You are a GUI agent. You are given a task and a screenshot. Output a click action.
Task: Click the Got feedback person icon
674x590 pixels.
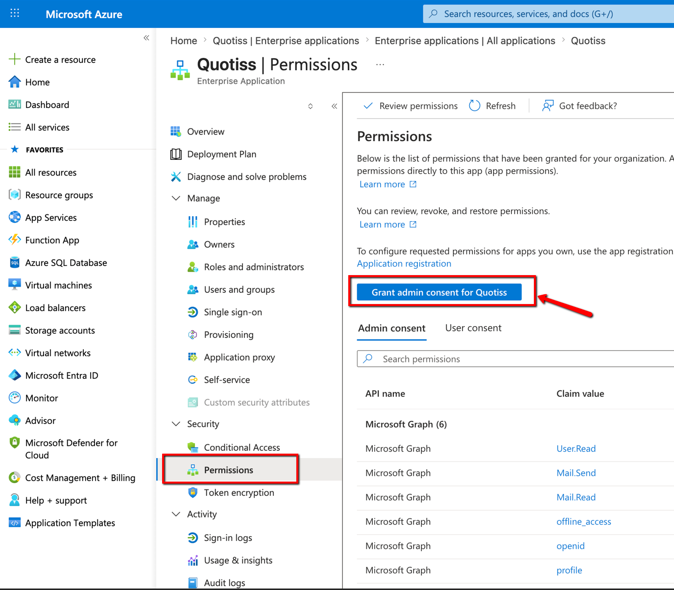point(548,105)
